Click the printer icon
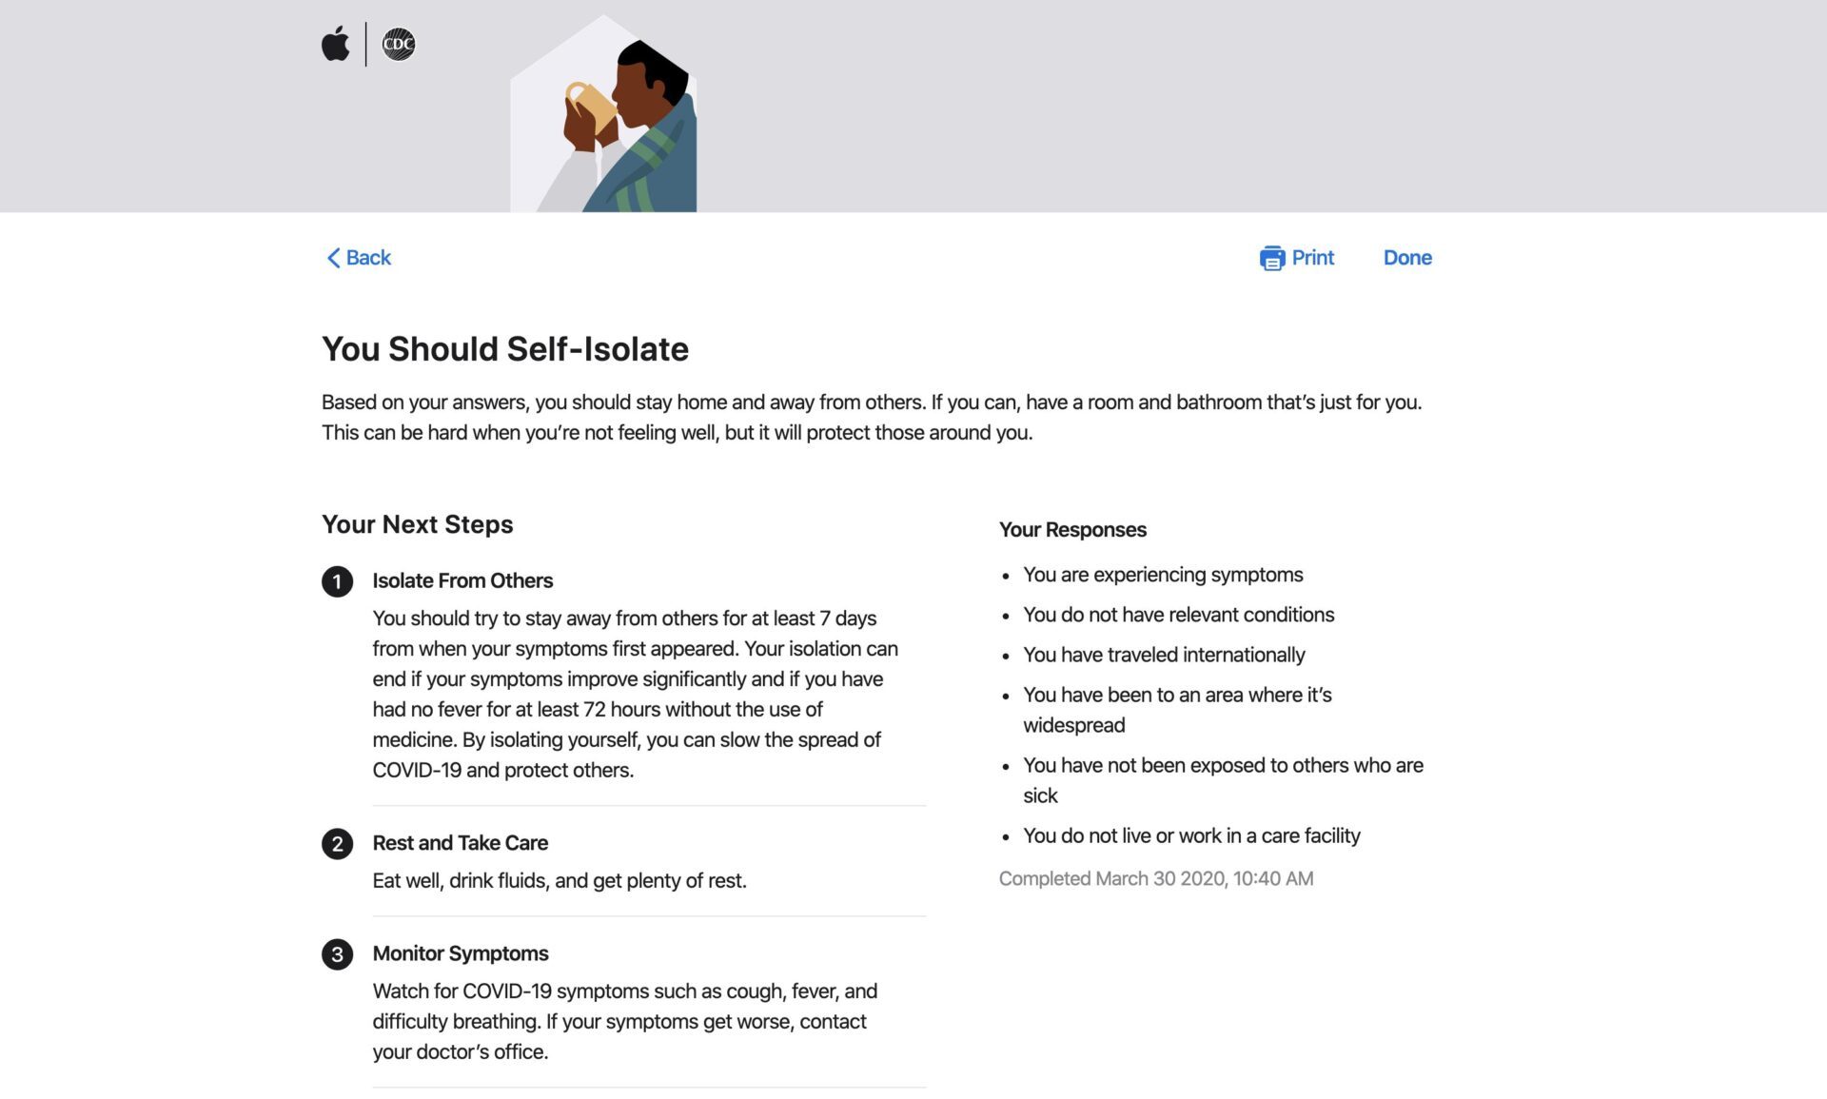1827x1099 pixels. (1272, 258)
